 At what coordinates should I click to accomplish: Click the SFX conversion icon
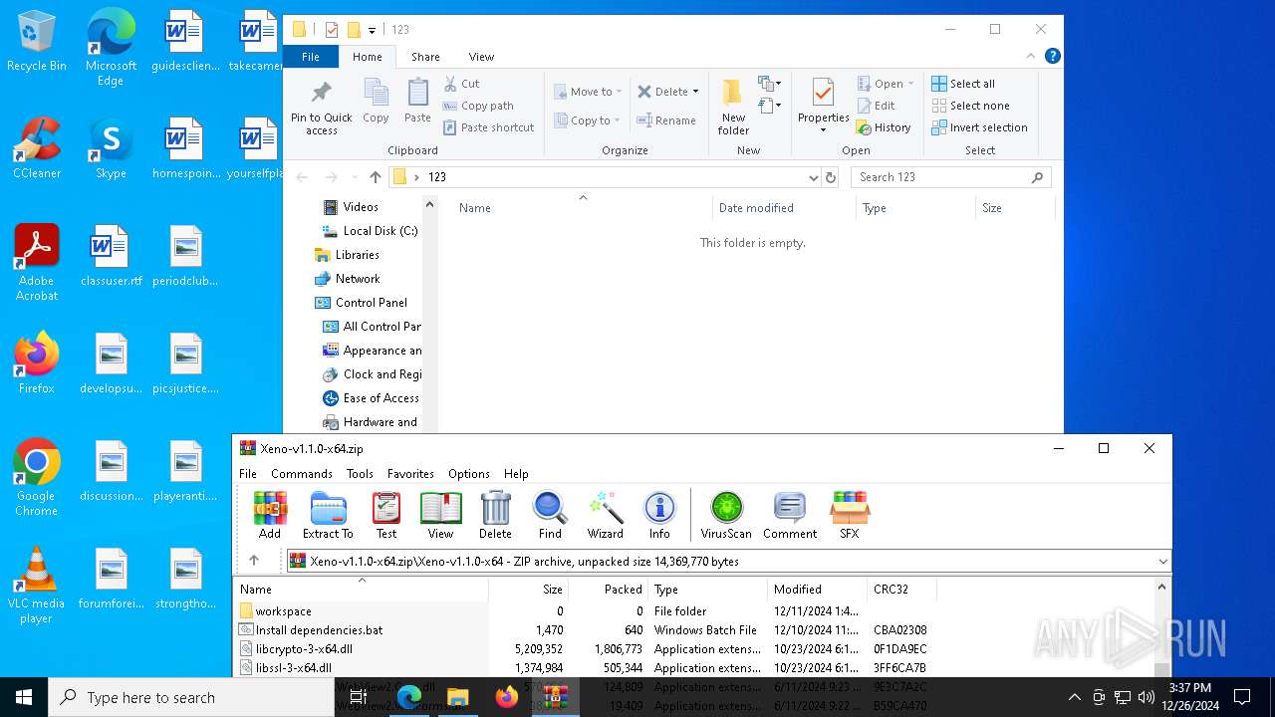pos(850,515)
